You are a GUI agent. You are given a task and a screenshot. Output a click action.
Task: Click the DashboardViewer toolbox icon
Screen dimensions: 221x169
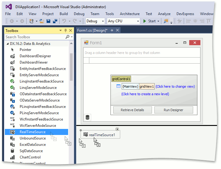pyautogui.click(x=12, y=62)
